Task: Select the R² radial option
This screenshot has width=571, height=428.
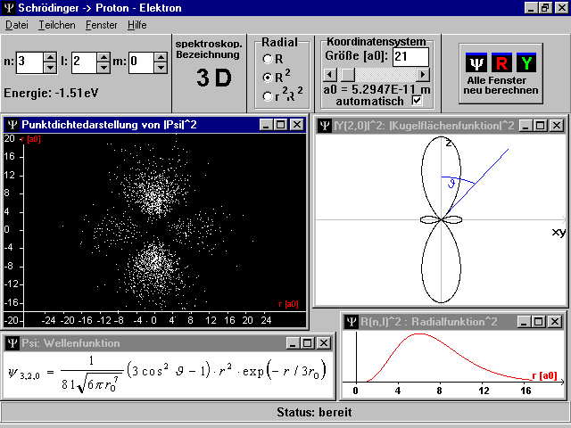Action: [x=266, y=77]
